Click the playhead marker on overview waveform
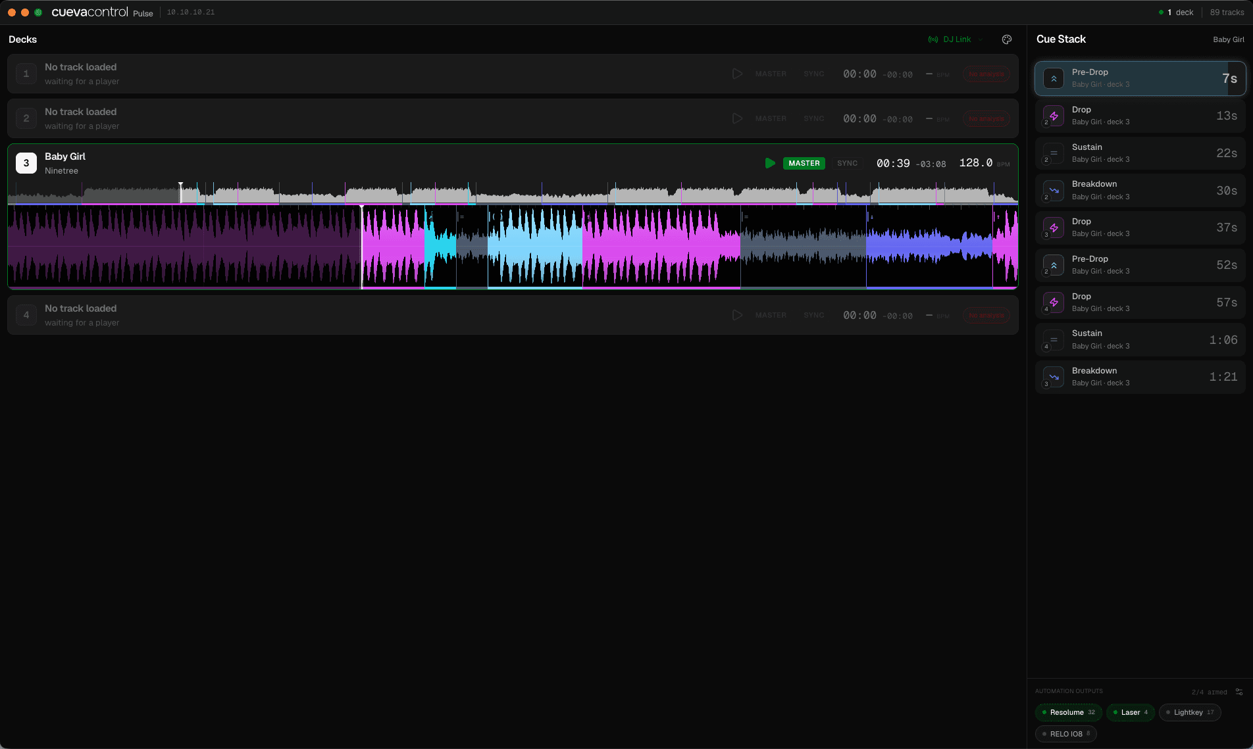The width and height of the screenshot is (1253, 749). tap(180, 193)
